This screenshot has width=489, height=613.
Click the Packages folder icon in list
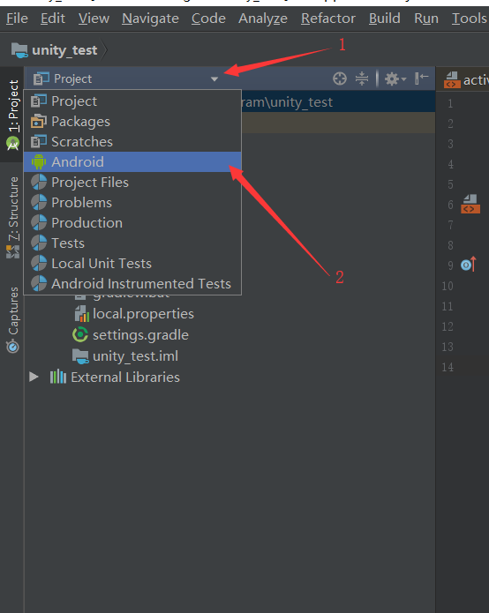click(39, 121)
